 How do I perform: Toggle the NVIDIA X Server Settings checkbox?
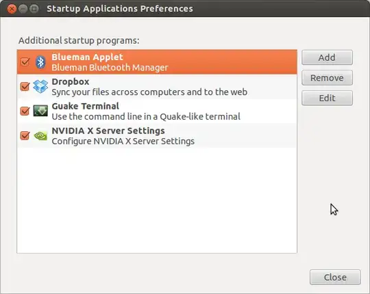[25, 135]
